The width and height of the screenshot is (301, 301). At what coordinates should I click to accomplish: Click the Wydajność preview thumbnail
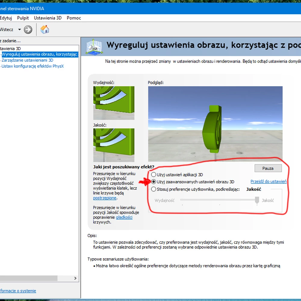(x=114, y=103)
